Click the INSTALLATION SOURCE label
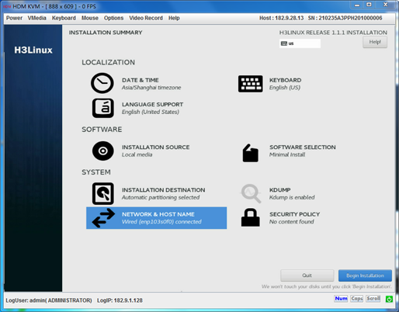The width and height of the screenshot is (399, 312). pos(156,147)
